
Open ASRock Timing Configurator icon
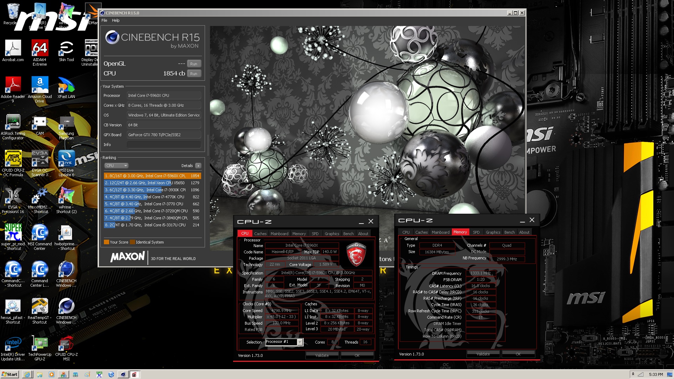(x=13, y=127)
